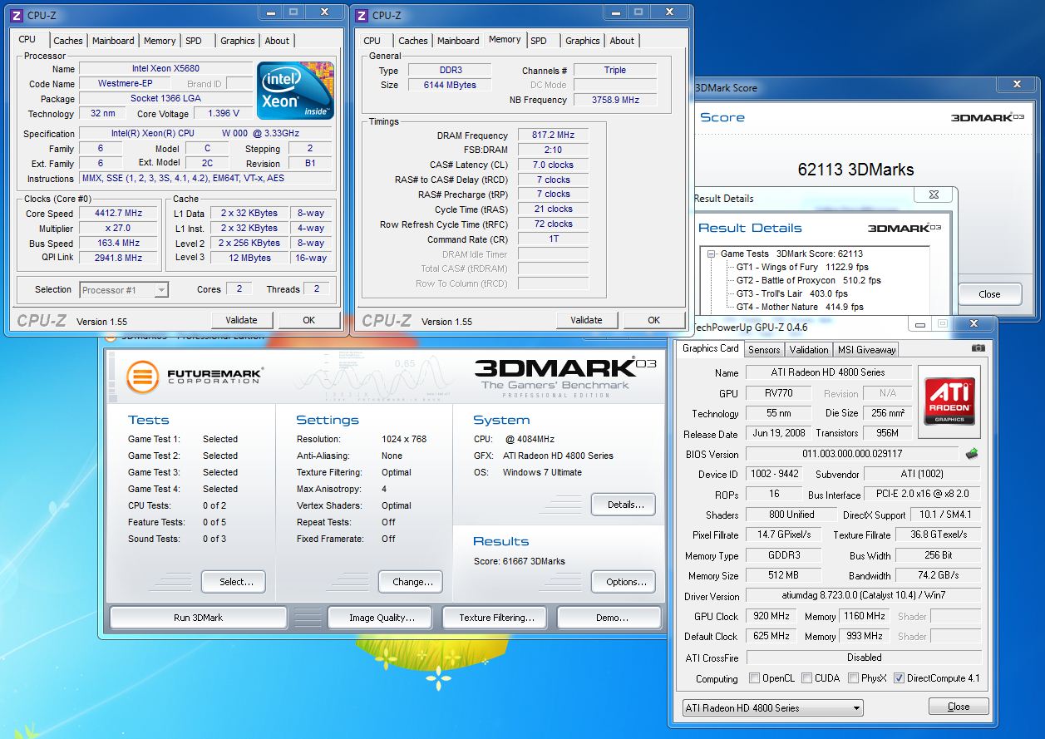Enable the OpenCL checkbox
The width and height of the screenshot is (1045, 739).
(754, 678)
